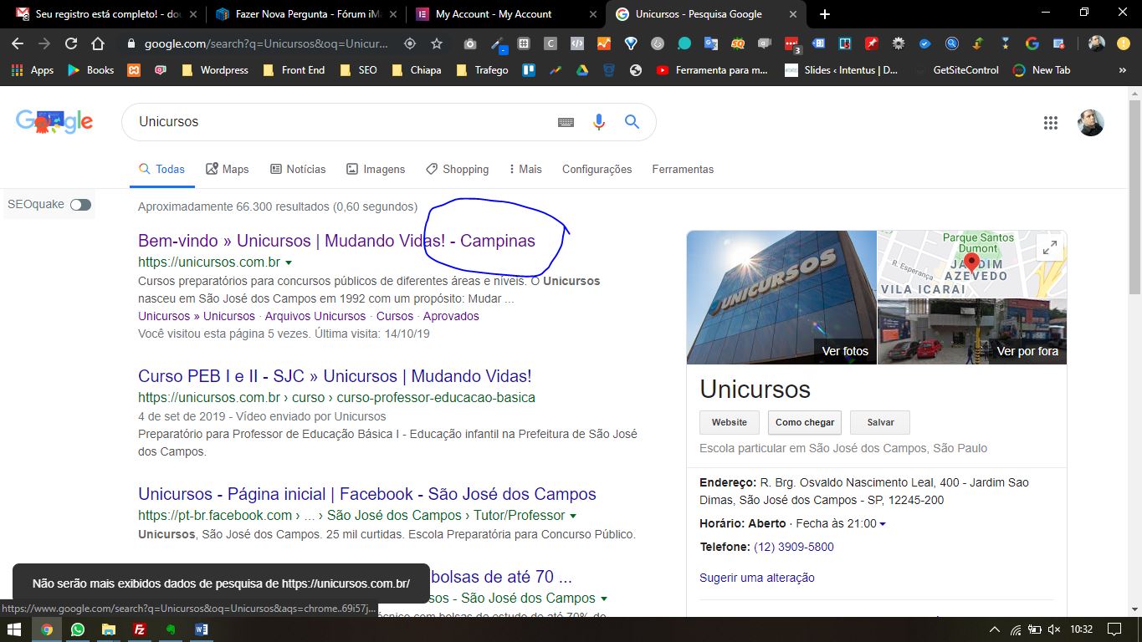The height and width of the screenshot is (642, 1142).
Task: Open the Windows notification center
Action: click(1114, 629)
